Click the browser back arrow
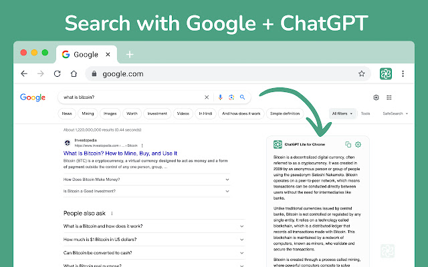This screenshot has height=267, width=428. coord(24,73)
